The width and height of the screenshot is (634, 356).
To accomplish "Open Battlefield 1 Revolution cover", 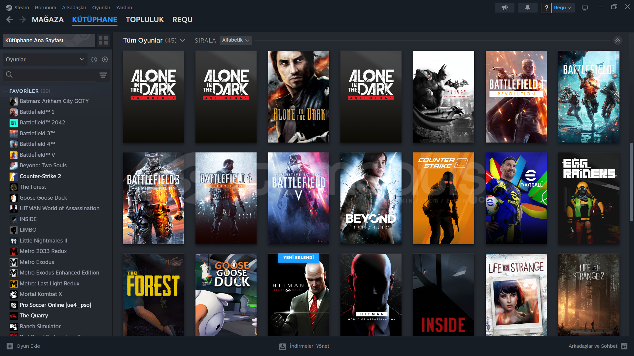I will tap(516, 97).
